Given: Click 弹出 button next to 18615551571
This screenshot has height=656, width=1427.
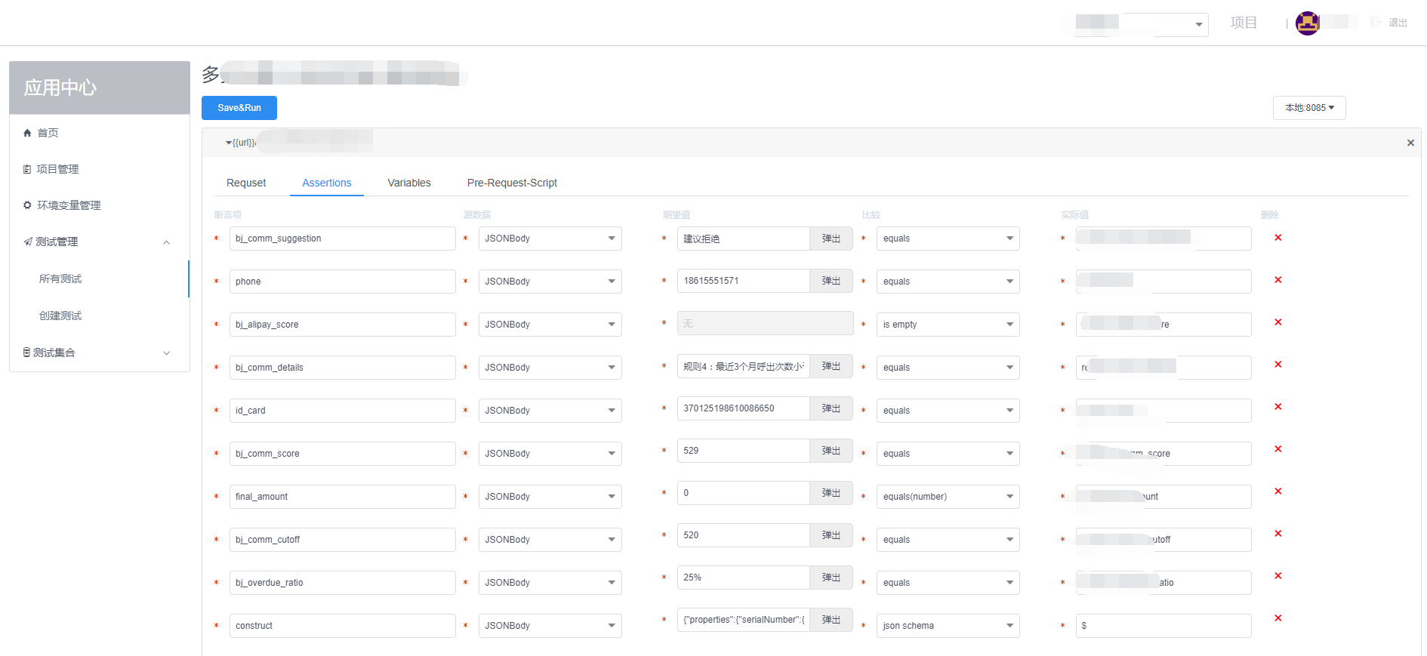Looking at the screenshot, I should click(831, 281).
